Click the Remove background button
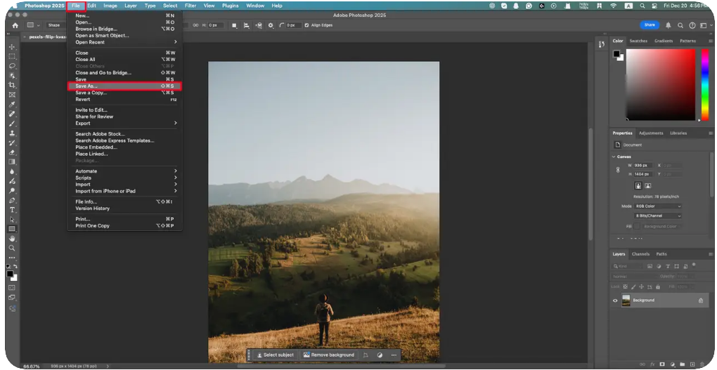The width and height of the screenshot is (717, 370). point(328,355)
